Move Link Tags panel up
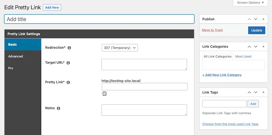The height and width of the screenshot is (135, 272). (249, 92)
